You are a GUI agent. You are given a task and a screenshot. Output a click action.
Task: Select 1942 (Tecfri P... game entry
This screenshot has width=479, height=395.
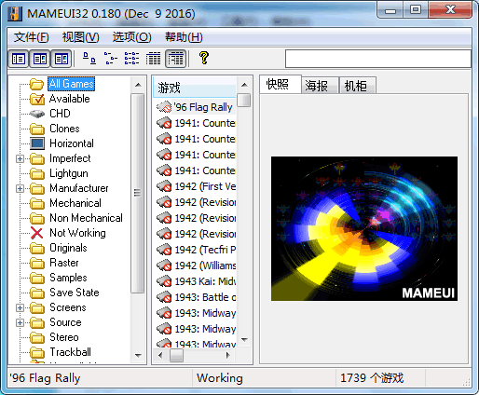click(205, 250)
